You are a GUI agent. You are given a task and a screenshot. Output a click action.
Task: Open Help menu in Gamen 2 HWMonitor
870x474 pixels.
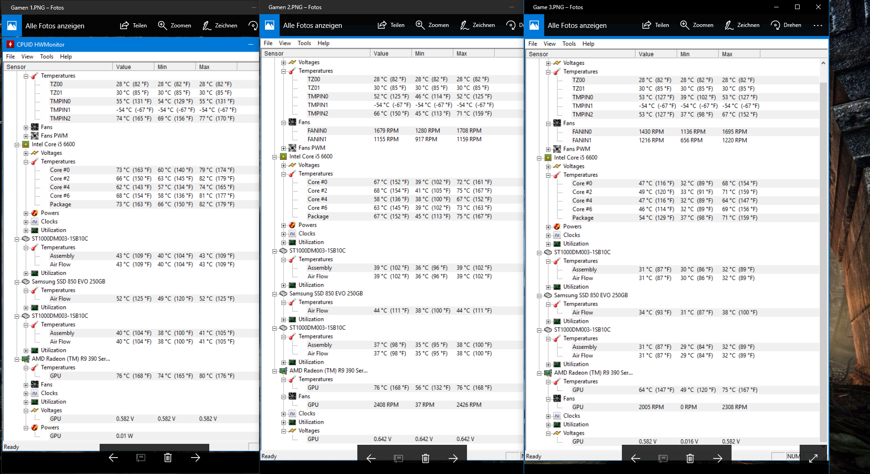(x=324, y=43)
